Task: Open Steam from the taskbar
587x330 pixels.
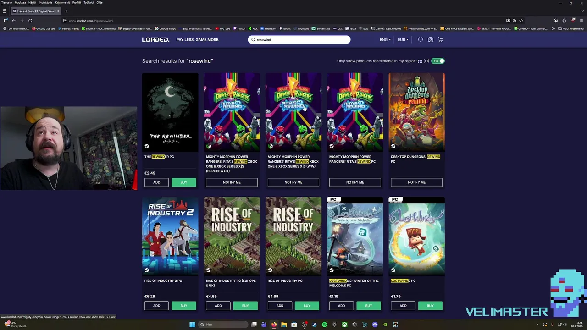Action: 314,324
